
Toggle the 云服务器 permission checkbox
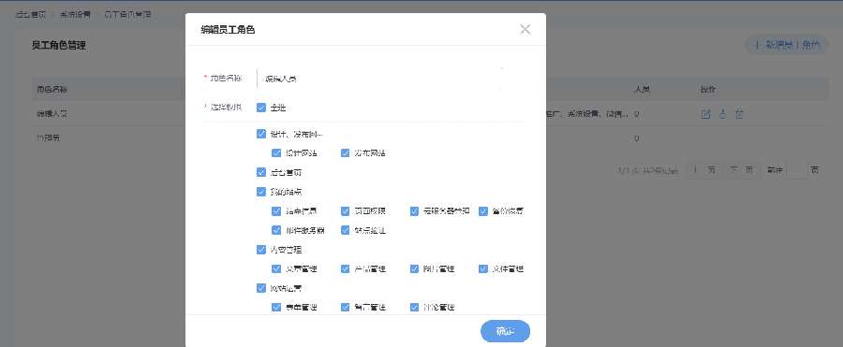414,210
